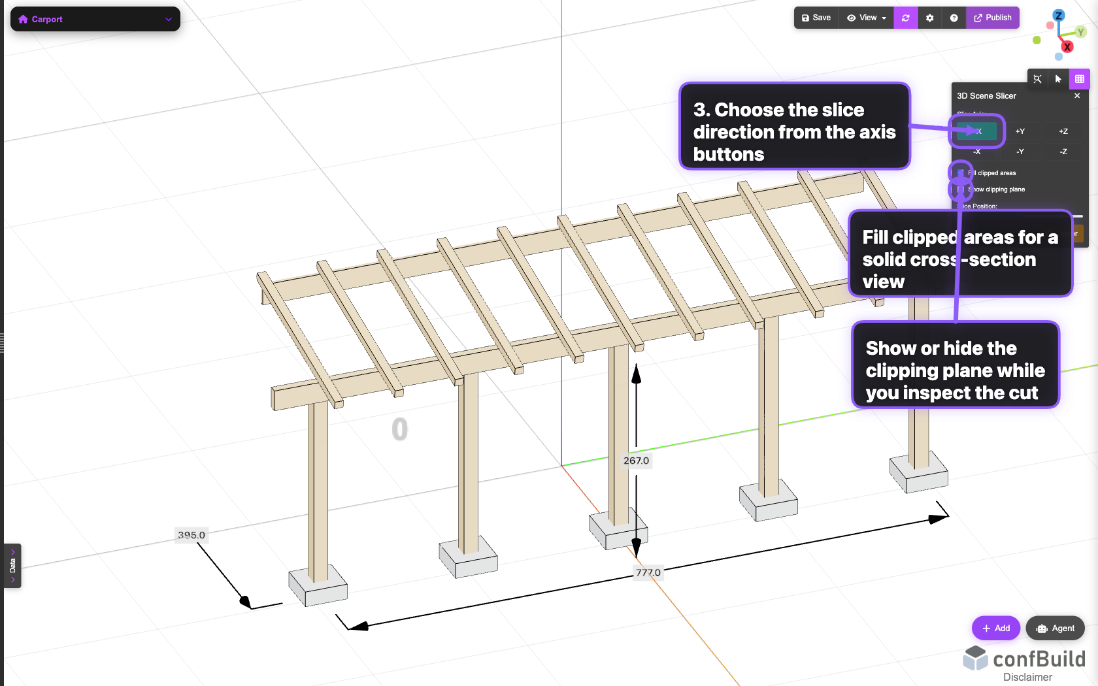Image resolution: width=1098 pixels, height=686 pixels.
Task: Select the arrow pointer tool
Action: [x=1058, y=79]
